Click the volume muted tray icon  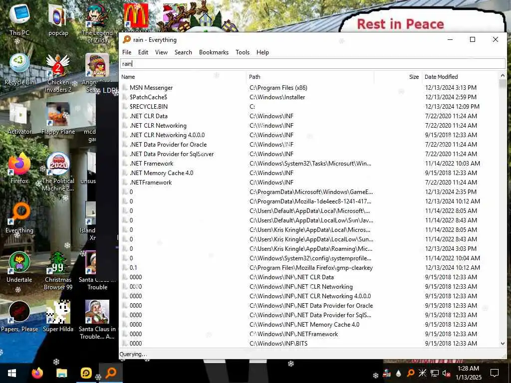446,373
